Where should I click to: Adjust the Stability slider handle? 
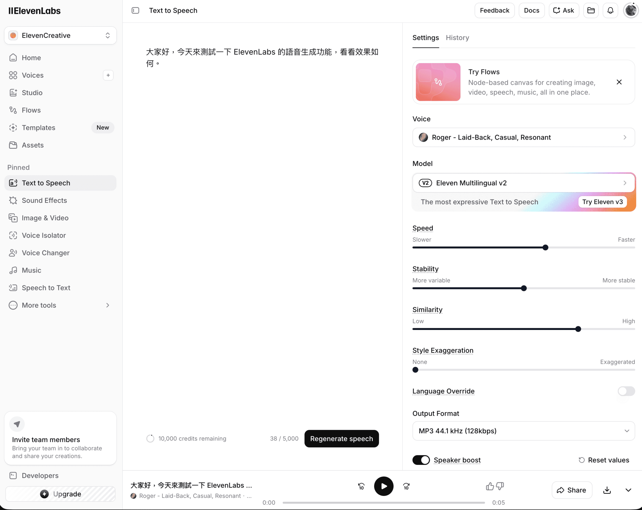click(524, 288)
